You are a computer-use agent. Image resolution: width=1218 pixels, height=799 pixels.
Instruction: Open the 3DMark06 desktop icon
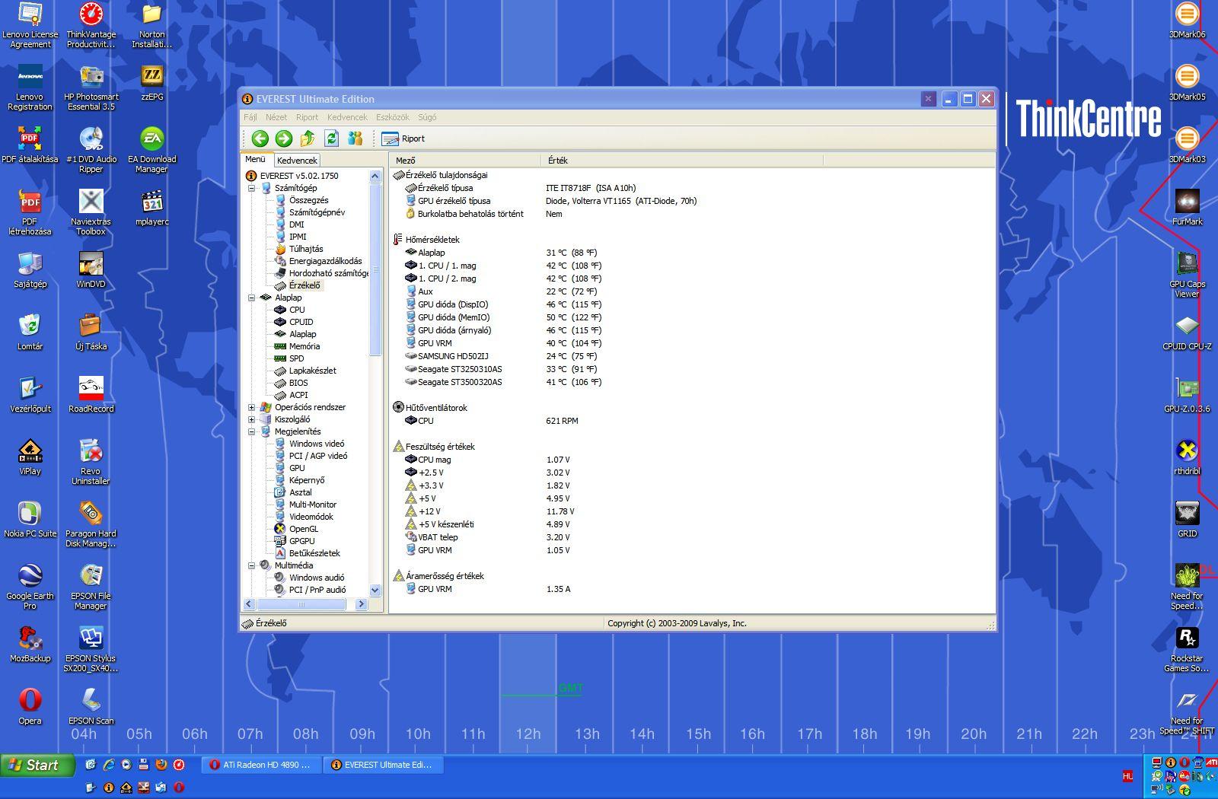click(x=1187, y=21)
